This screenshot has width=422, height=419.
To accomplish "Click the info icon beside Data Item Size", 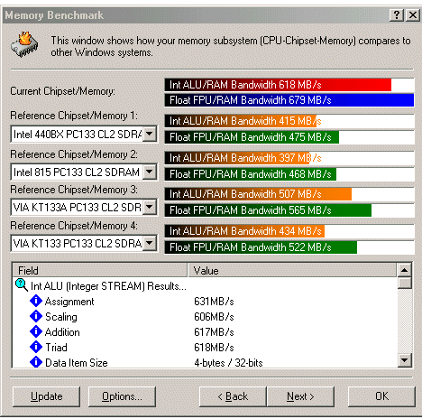I will pyautogui.click(x=36, y=362).
